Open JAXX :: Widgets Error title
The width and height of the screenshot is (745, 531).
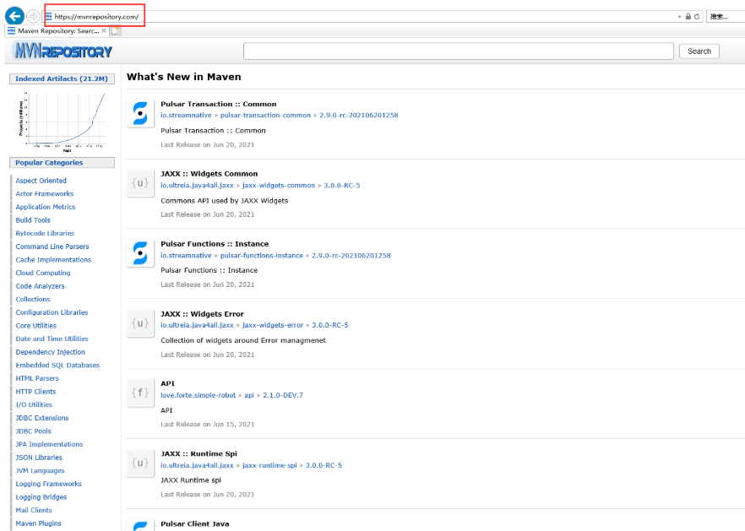[x=202, y=314]
